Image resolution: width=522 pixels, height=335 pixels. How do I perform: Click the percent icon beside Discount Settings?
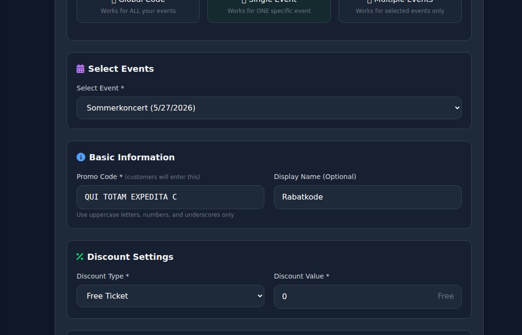tap(80, 257)
